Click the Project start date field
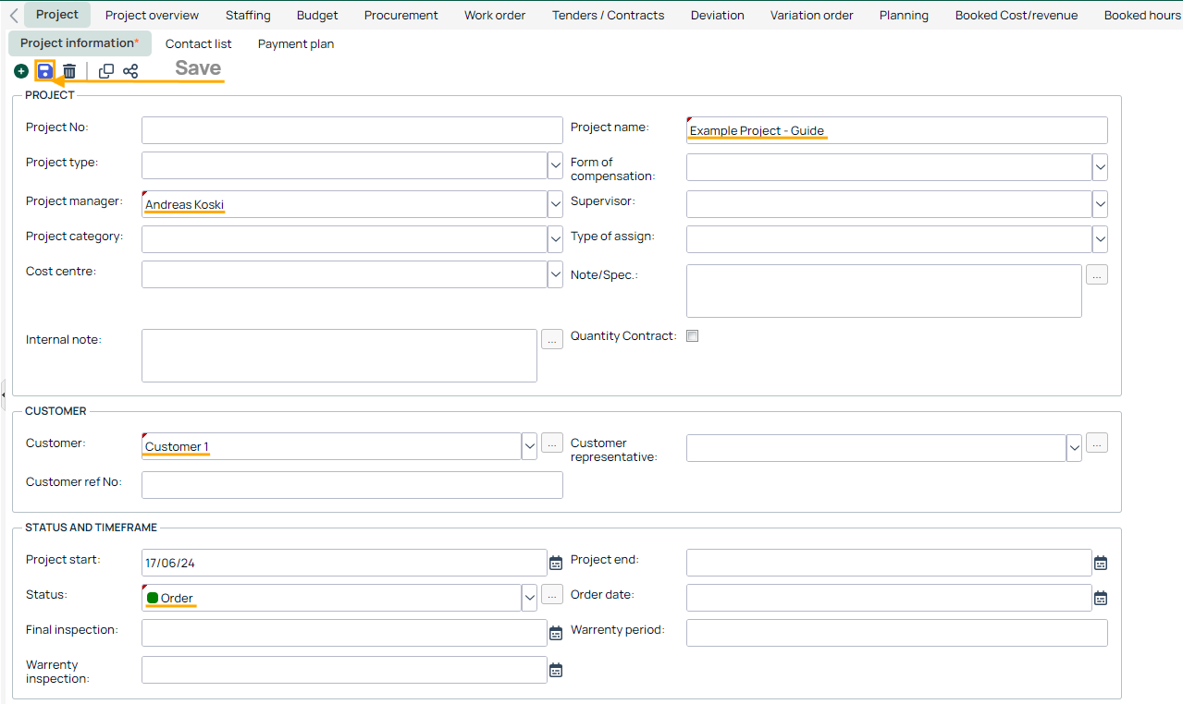1183x704 pixels. click(344, 563)
